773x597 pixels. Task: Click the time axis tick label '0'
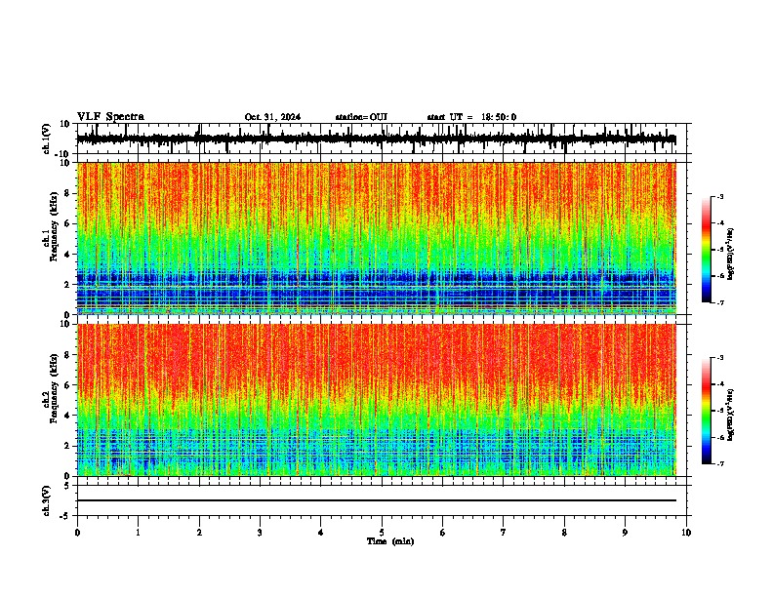coord(77,533)
